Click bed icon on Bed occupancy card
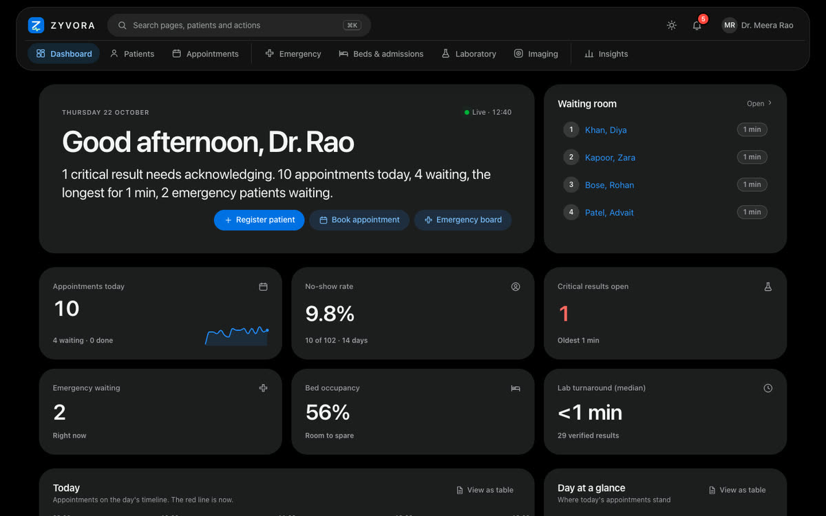This screenshot has height=516, width=826. click(516, 388)
